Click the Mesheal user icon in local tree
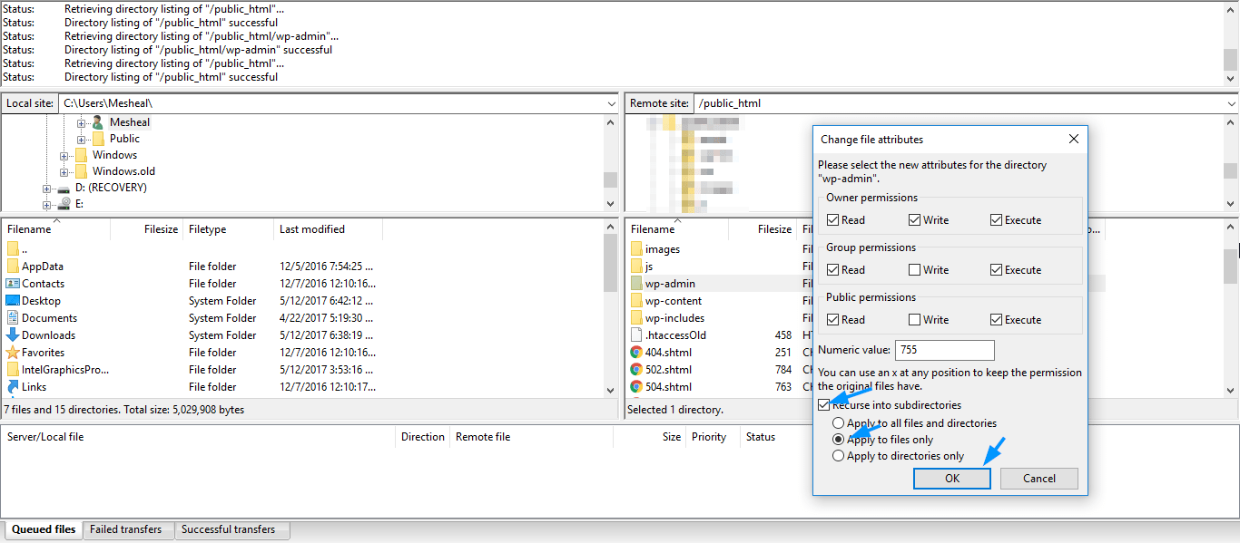 click(x=98, y=122)
